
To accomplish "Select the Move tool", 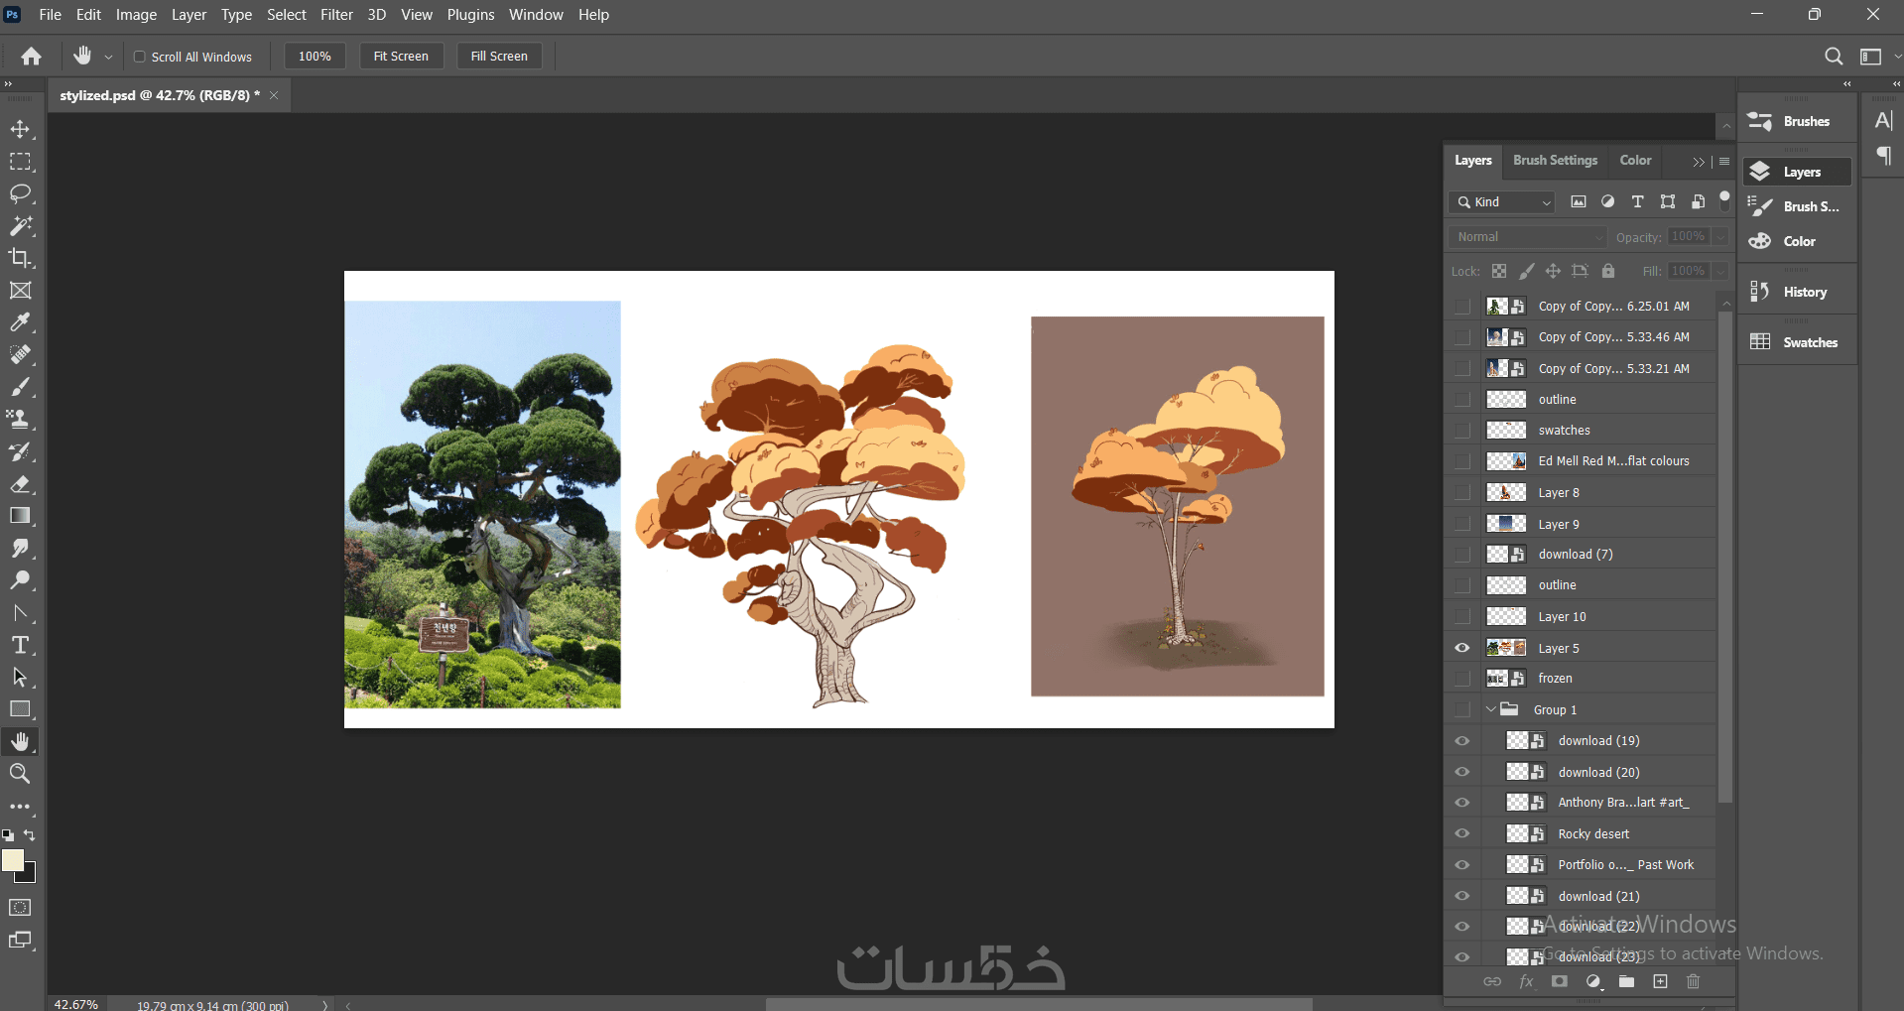I will click(x=20, y=129).
